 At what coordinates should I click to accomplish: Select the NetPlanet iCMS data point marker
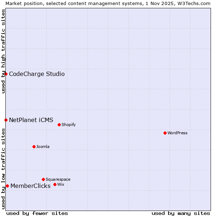(6, 120)
